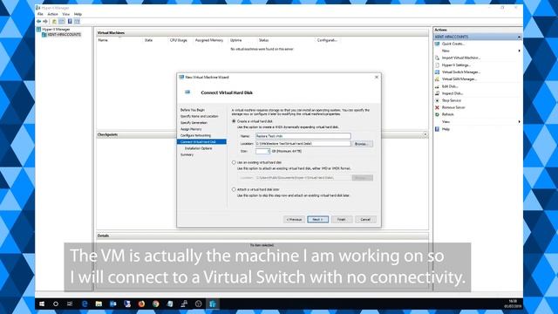558x314 pixels.
Task: Click the disk Size field
Action: tap(262, 151)
